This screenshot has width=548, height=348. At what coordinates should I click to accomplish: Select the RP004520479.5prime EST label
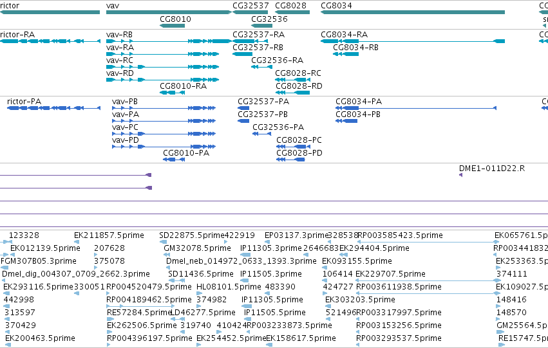(149, 288)
